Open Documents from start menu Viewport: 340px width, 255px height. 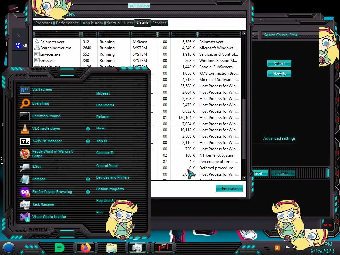pos(105,105)
